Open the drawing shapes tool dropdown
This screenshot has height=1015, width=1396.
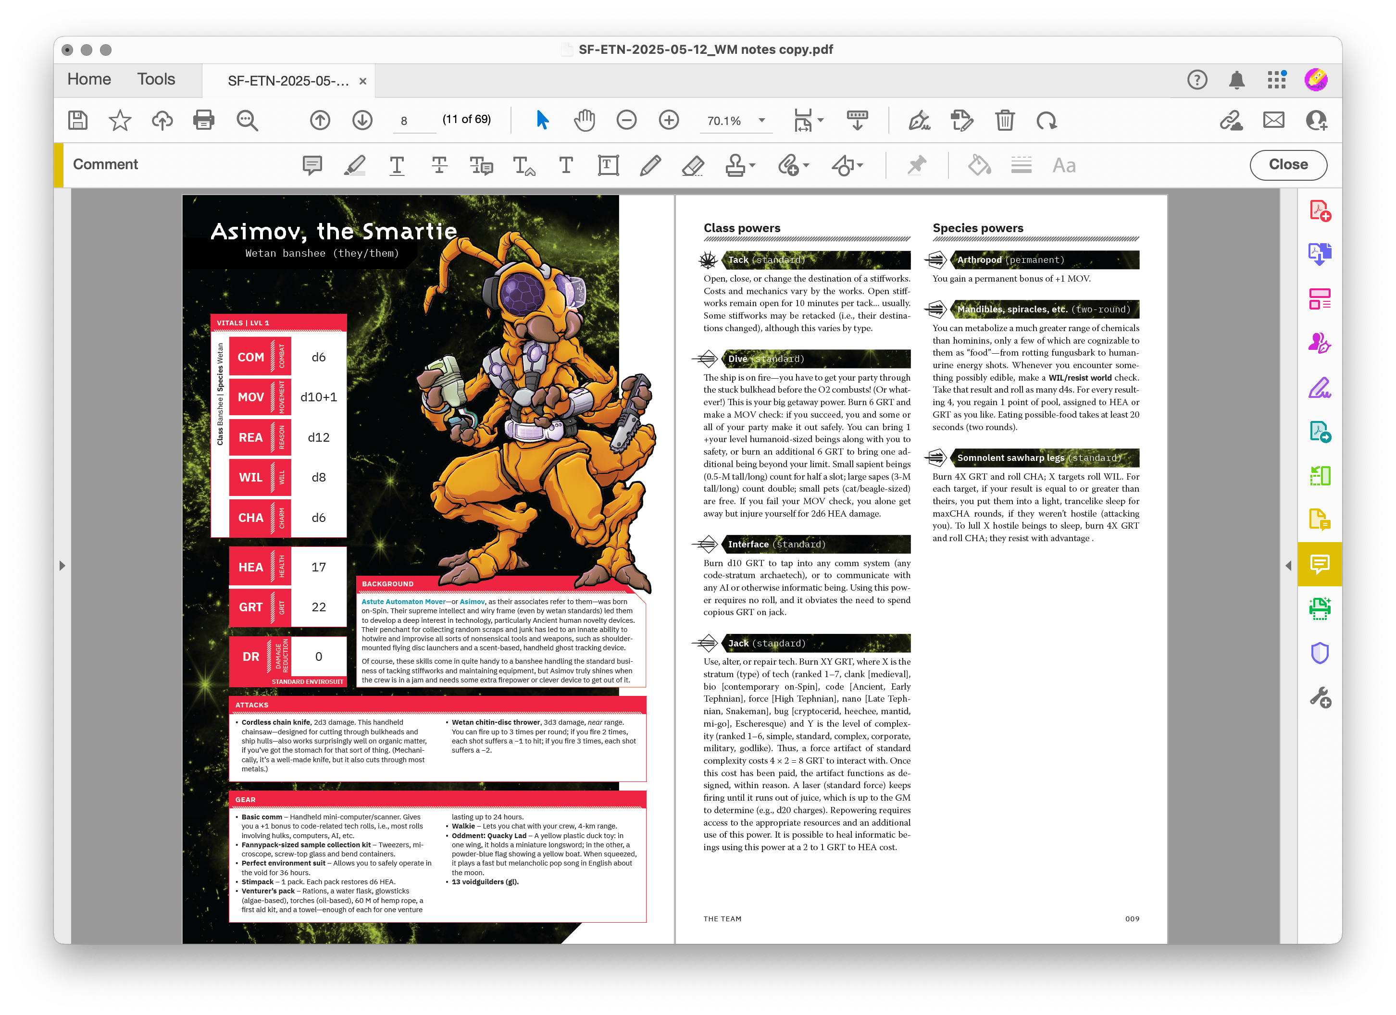(860, 165)
